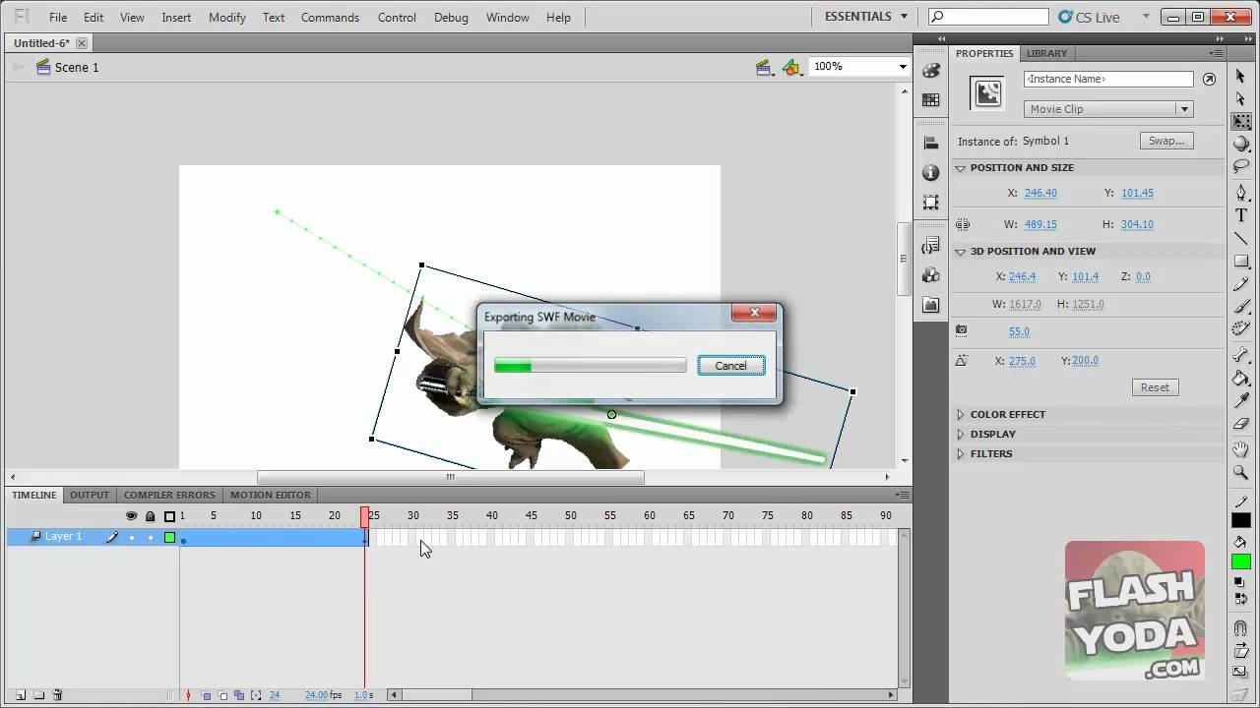Cancel the SWF export
Image resolution: width=1260 pixels, height=708 pixels.
click(730, 366)
